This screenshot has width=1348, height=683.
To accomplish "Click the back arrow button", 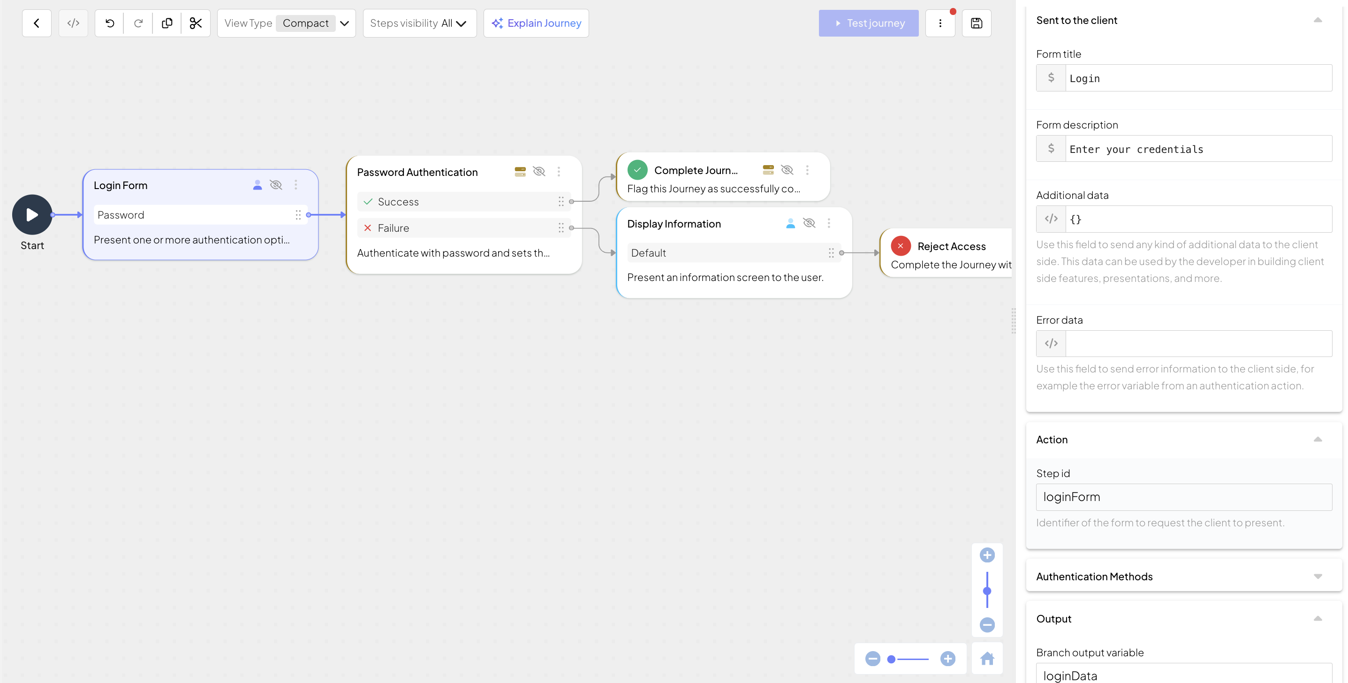I will tap(37, 23).
